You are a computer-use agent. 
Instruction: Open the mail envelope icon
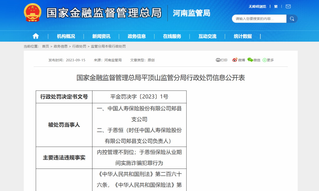(x=288, y=6)
